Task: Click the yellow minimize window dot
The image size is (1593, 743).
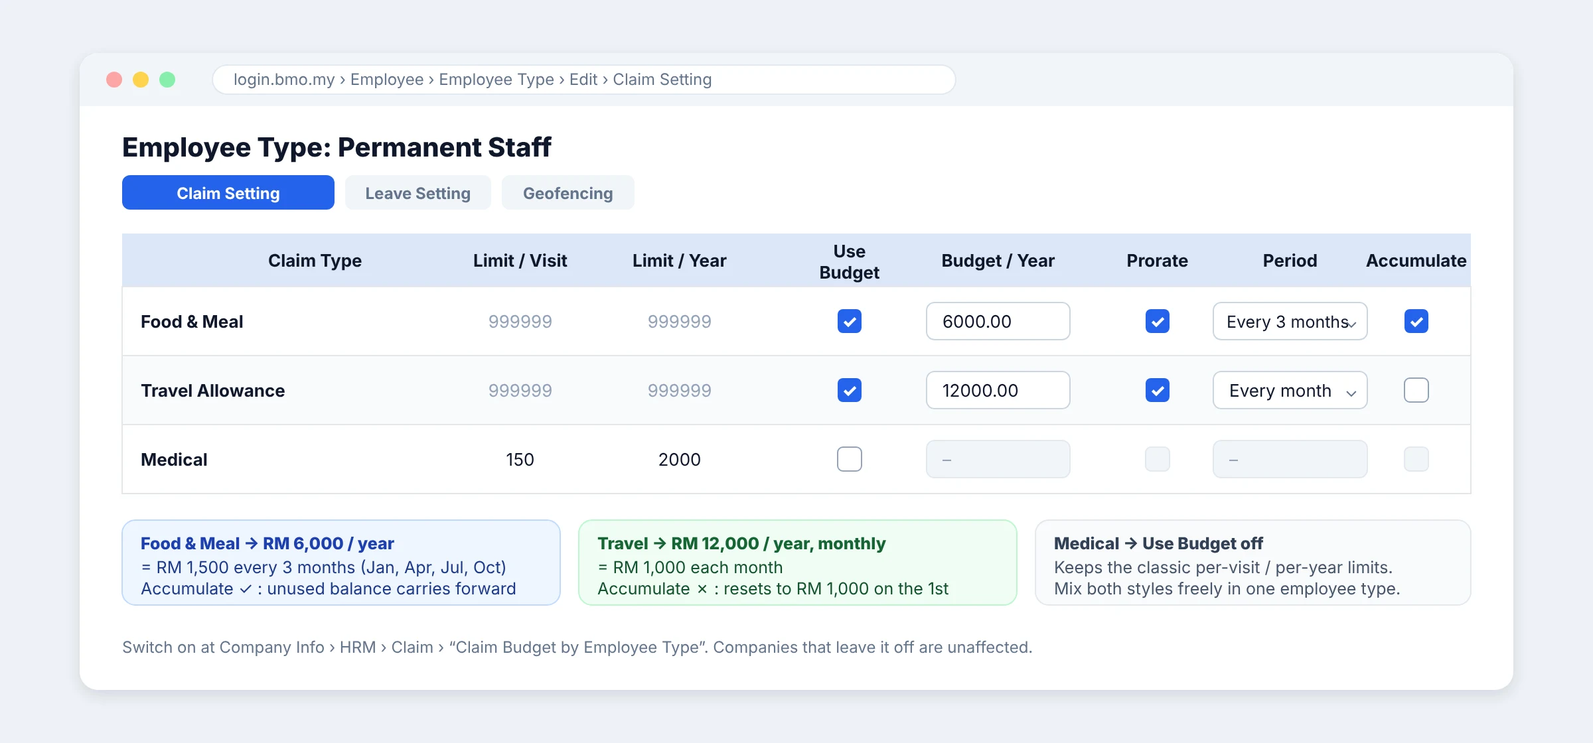Action: (x=141, y=80)
